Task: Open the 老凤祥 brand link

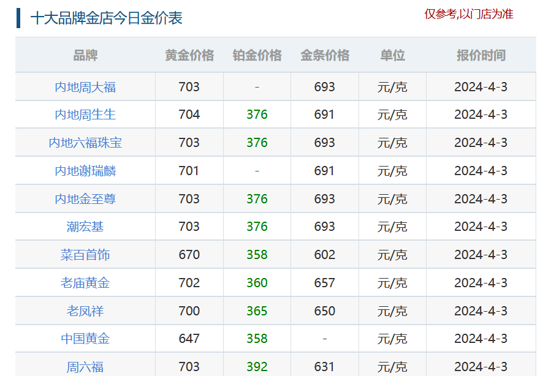Action: point(85,311)
